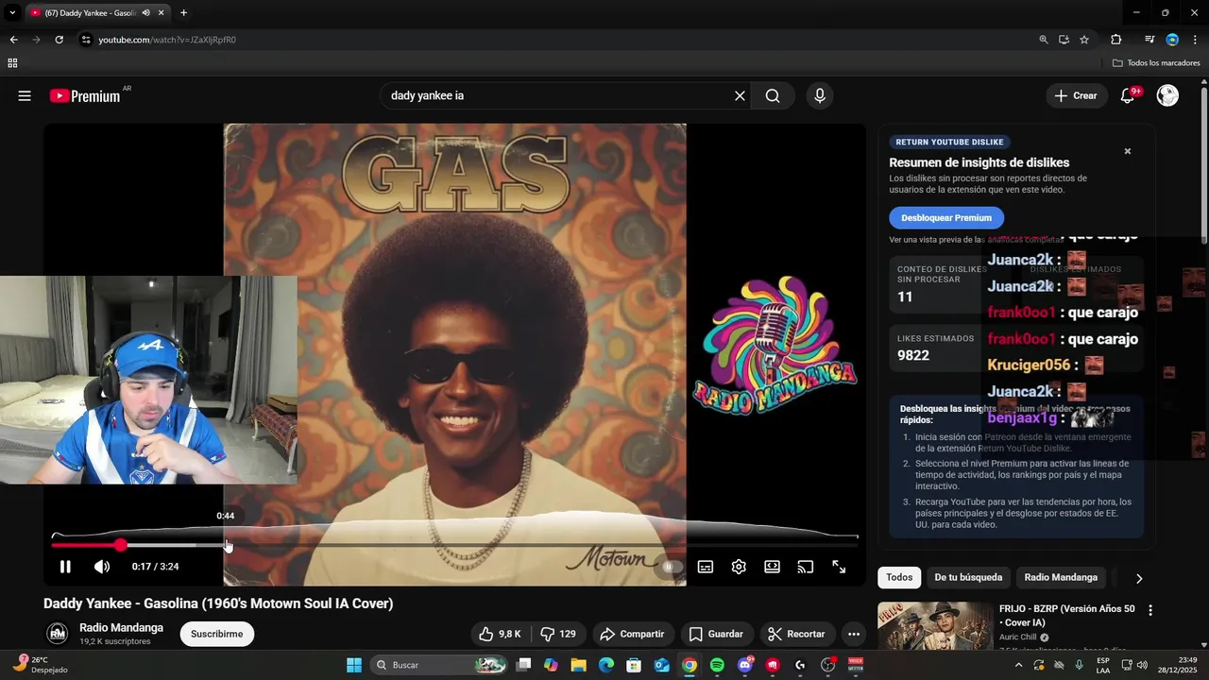Open the FRIJO - BZRP video thumbnail
The height and width of the screenshot is (680, 1209).
[934, 627]
